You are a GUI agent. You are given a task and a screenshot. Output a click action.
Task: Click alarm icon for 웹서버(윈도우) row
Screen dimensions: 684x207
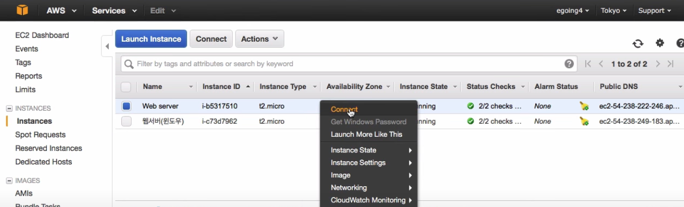(x=584, y=121)
